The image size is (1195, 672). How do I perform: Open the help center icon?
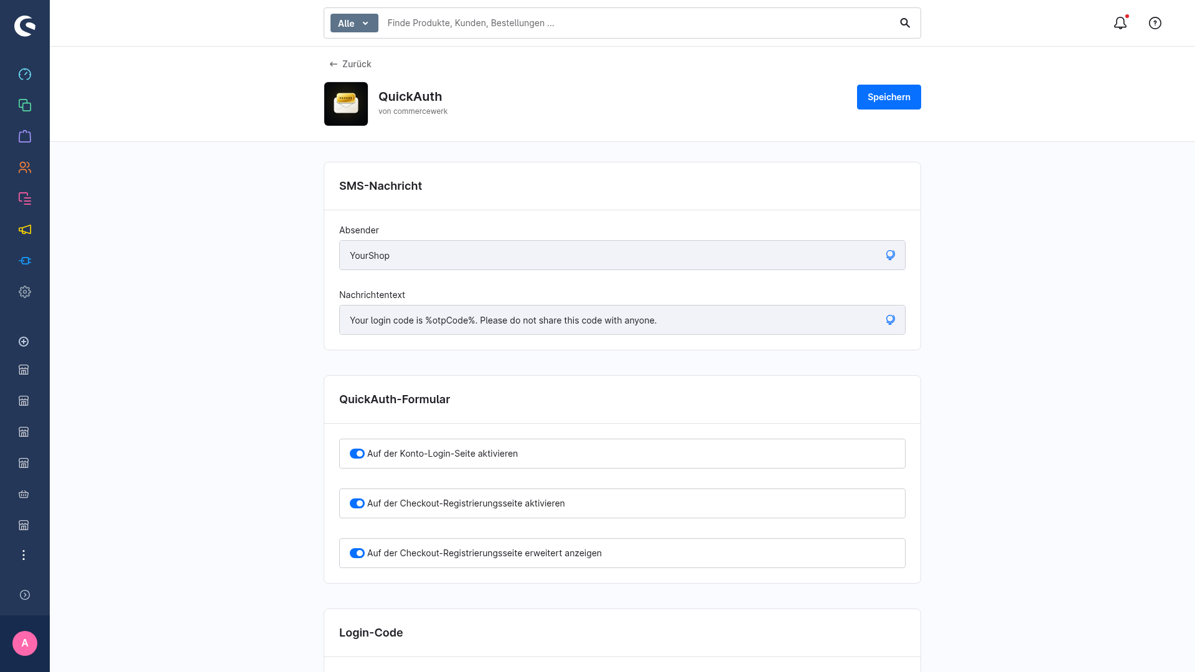tap(1155, 23)
